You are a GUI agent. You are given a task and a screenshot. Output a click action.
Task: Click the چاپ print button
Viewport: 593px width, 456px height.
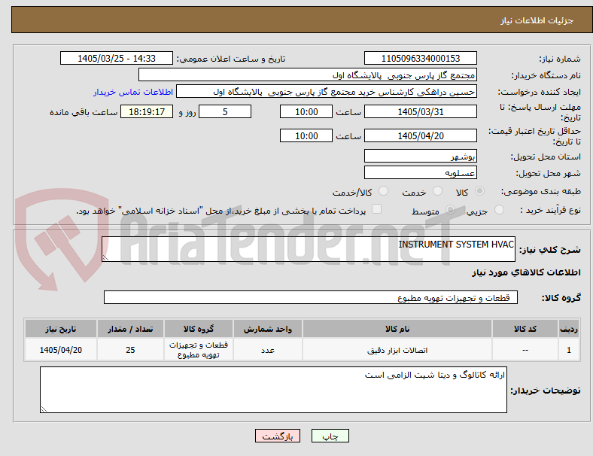330,436
